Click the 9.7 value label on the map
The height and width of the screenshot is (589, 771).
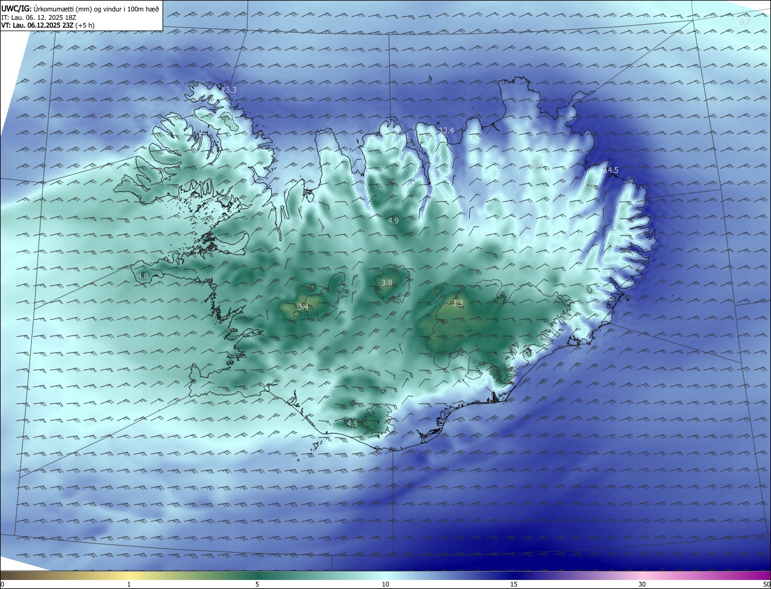[x=744, y=22]
